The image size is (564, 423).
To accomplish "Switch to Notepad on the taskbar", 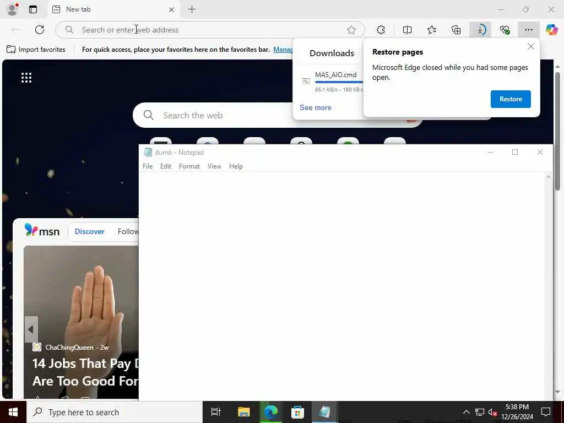I will 324,412.
